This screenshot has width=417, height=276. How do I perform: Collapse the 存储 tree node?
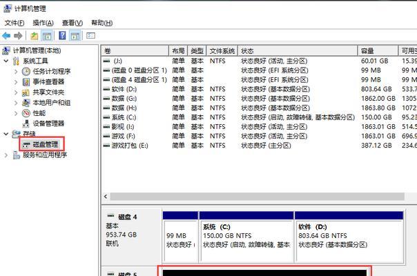tap(6, 134)
